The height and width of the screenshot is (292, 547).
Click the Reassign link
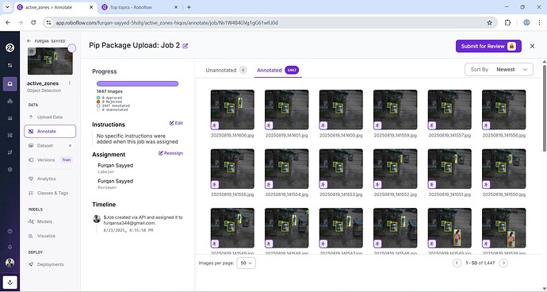click(x=170, y=153)
